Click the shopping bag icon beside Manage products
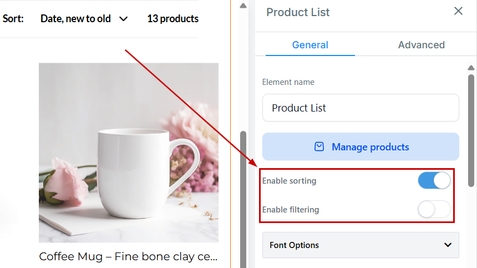This screenshot has width=477, height=268. point(319,147)
